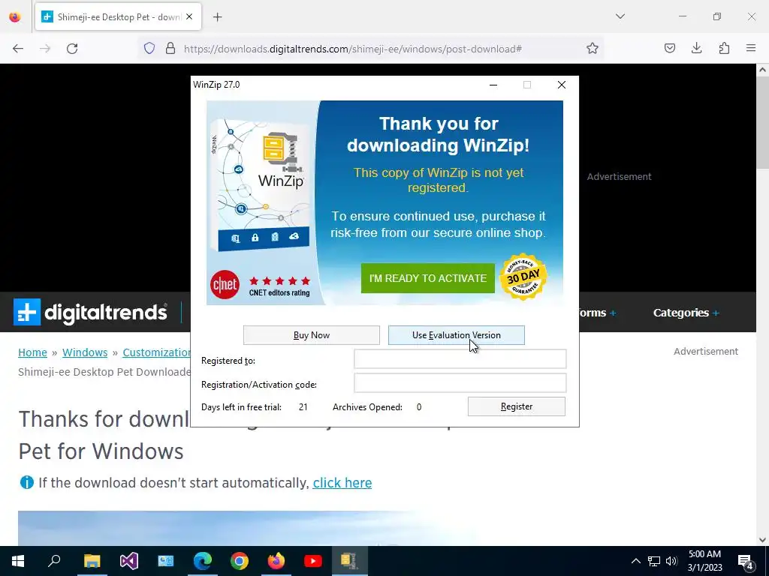Open Microsoft Edge from the taskbar
This screenshot has height=576, width=769.
[202, 561]
